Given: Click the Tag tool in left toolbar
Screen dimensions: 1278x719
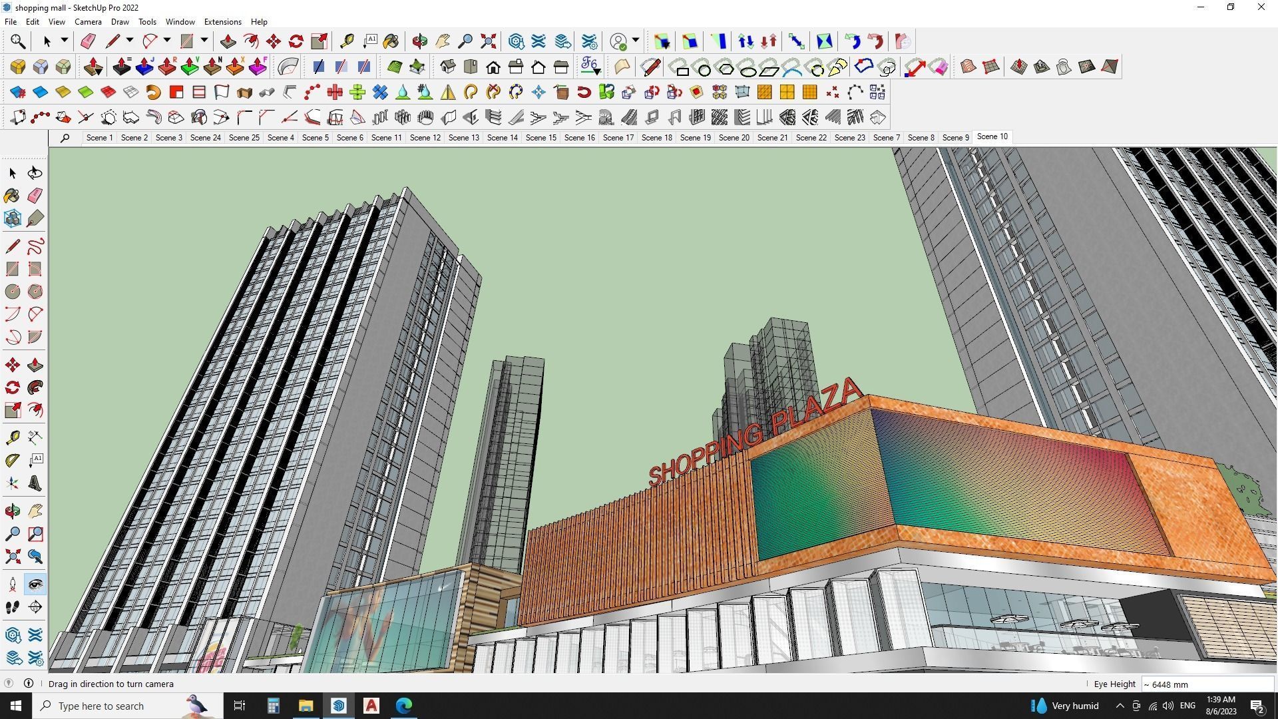Looking at the screenshot, I should (35, 218).
